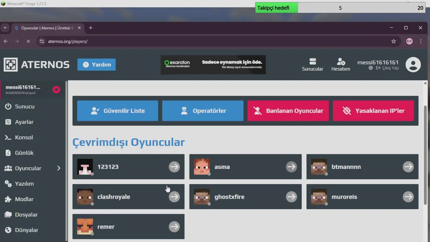Click the address bar URL aternos.org/players/

pyautogui.click(x=68, y=41)
